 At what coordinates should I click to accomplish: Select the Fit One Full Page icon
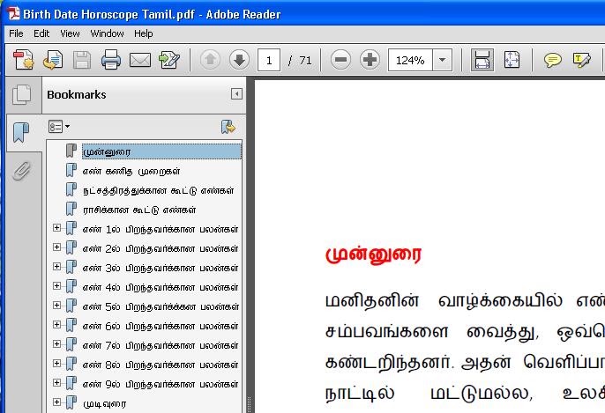click(x=512, y=60)
